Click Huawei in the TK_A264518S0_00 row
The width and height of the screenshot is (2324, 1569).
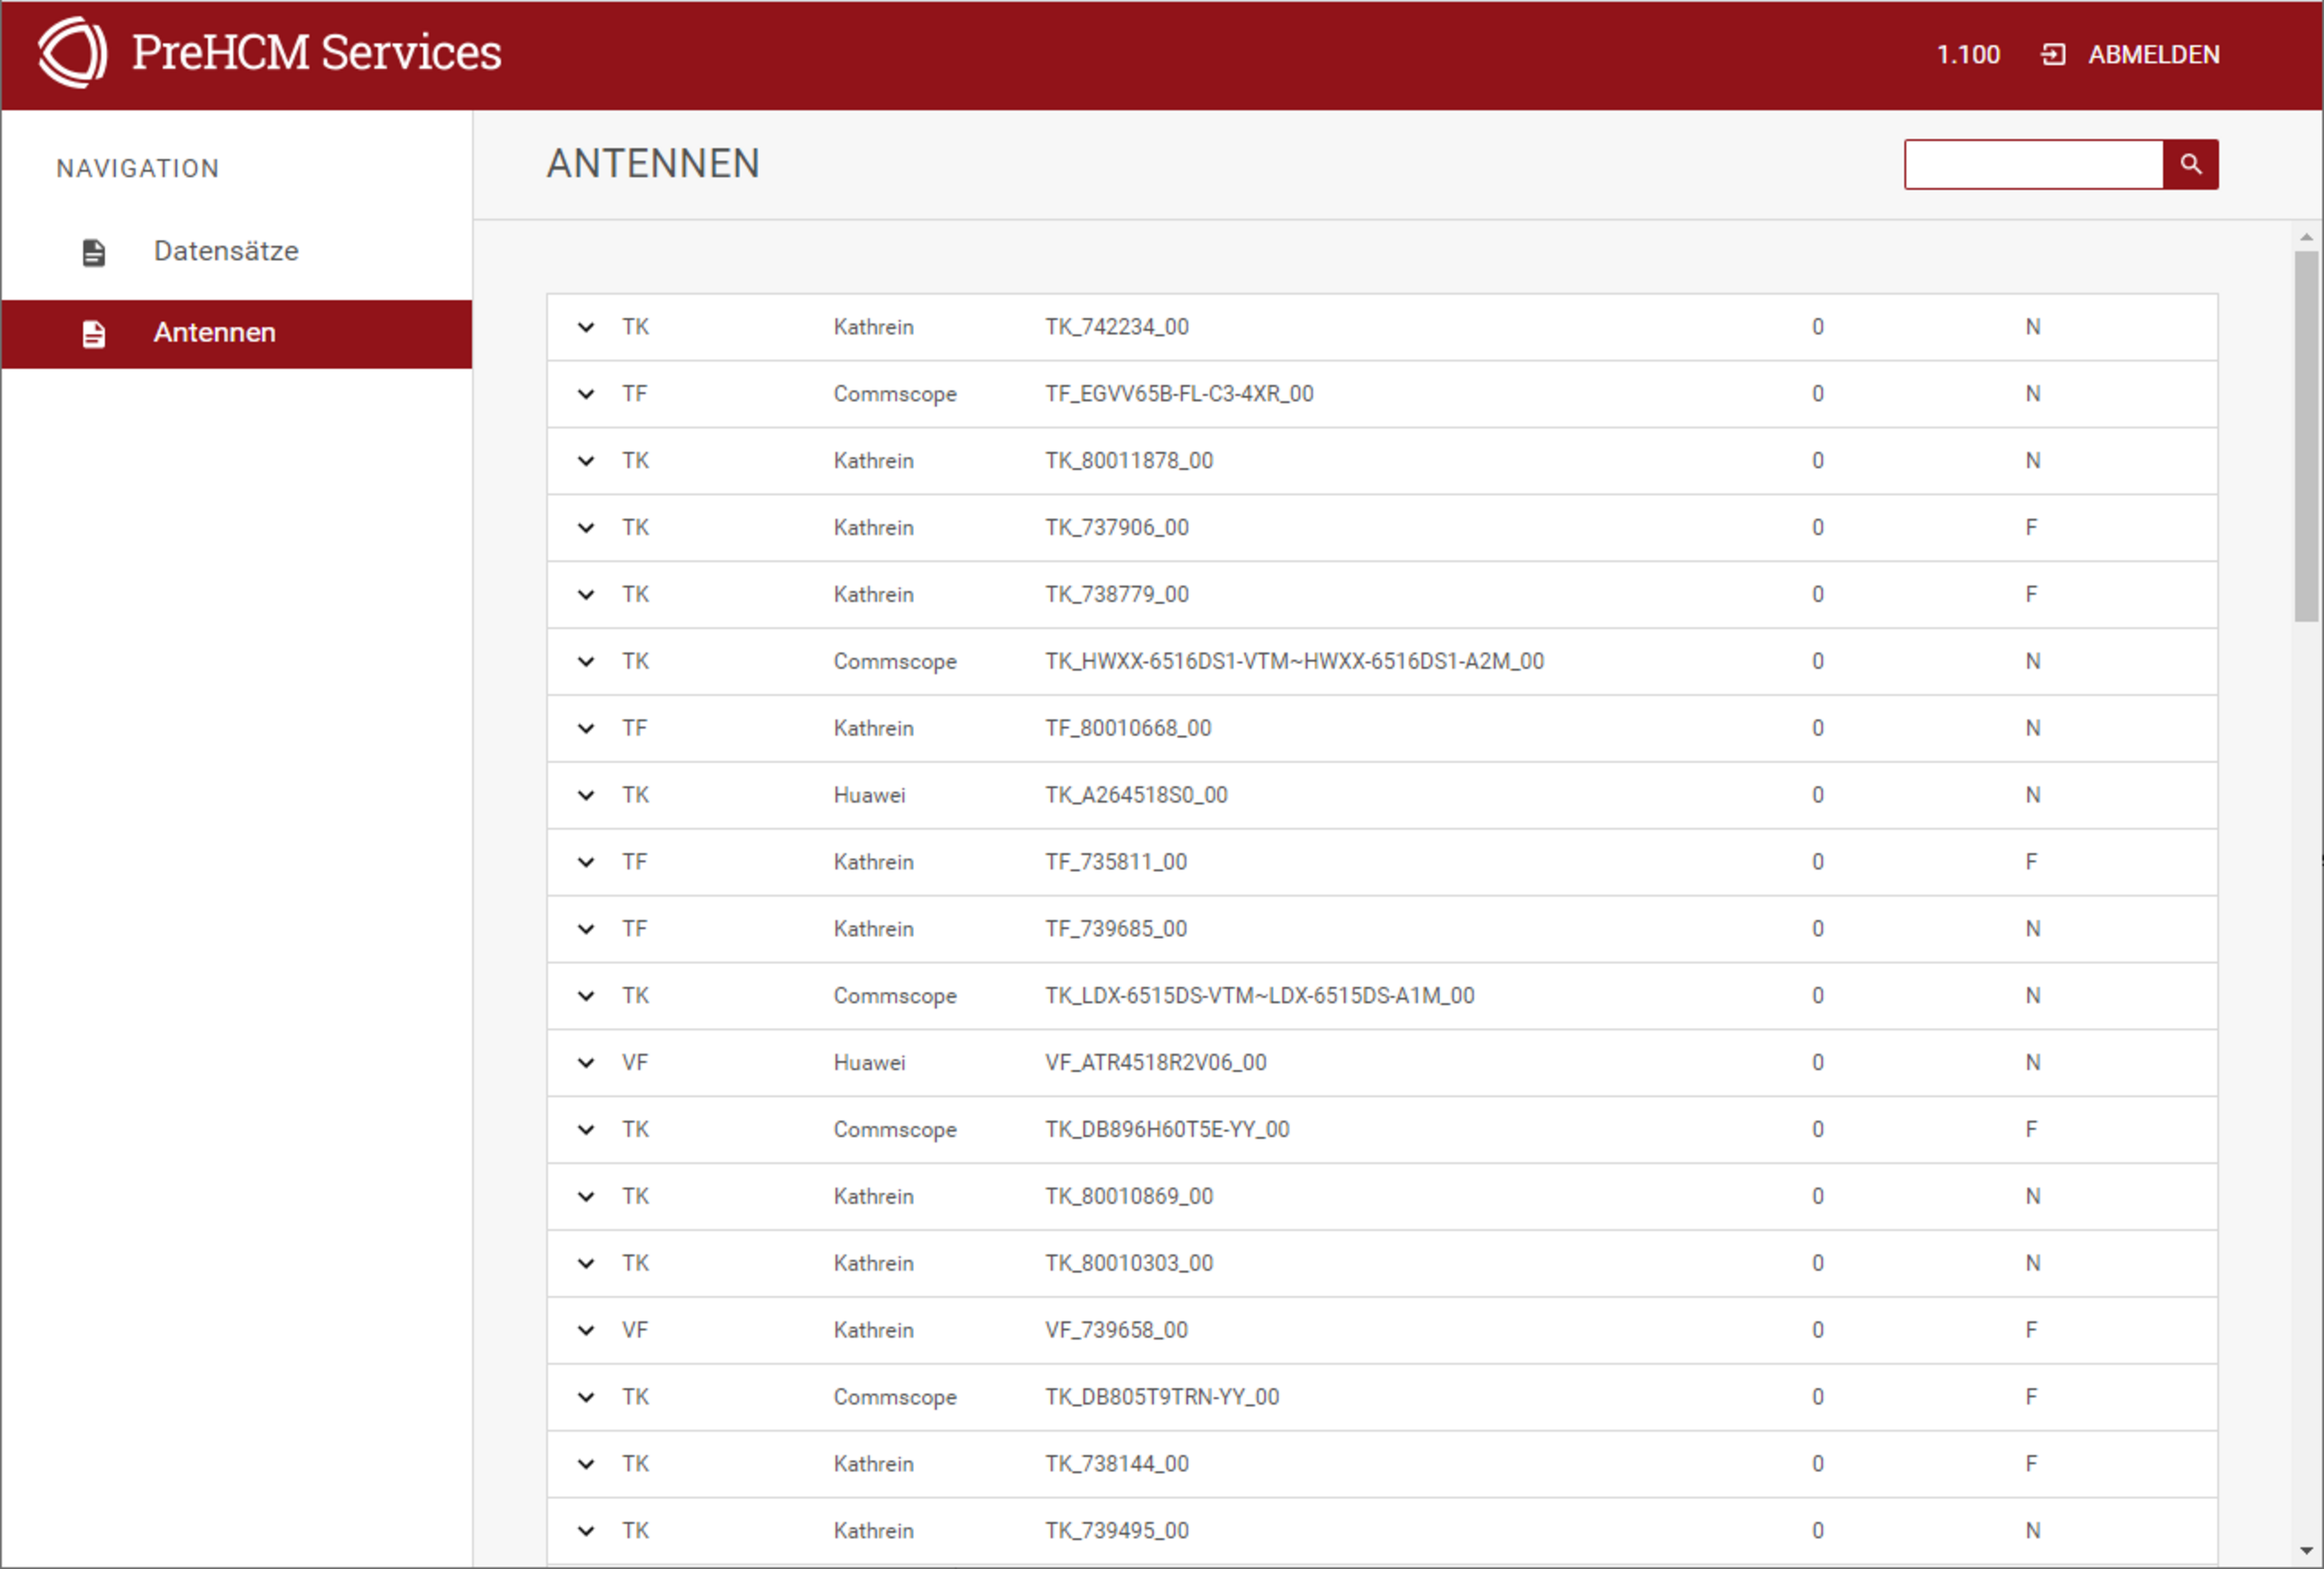pyautogui.click(x=869, y=795)
